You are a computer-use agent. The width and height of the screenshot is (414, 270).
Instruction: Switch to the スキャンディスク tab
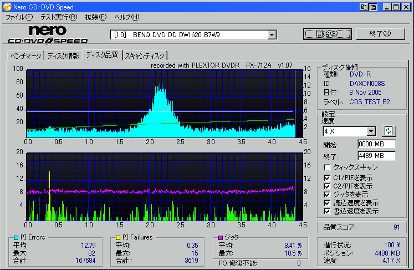tap(145, 55)
